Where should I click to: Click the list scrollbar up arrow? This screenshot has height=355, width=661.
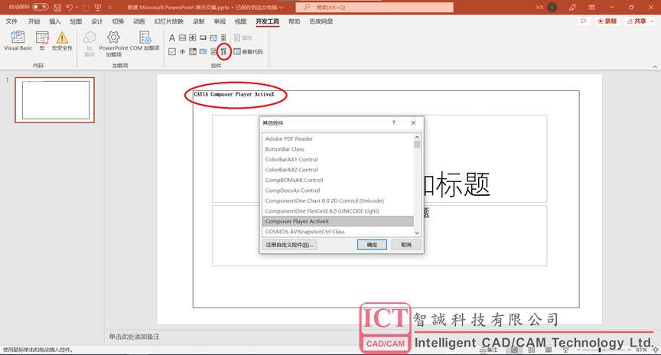(x=417, y=137)
